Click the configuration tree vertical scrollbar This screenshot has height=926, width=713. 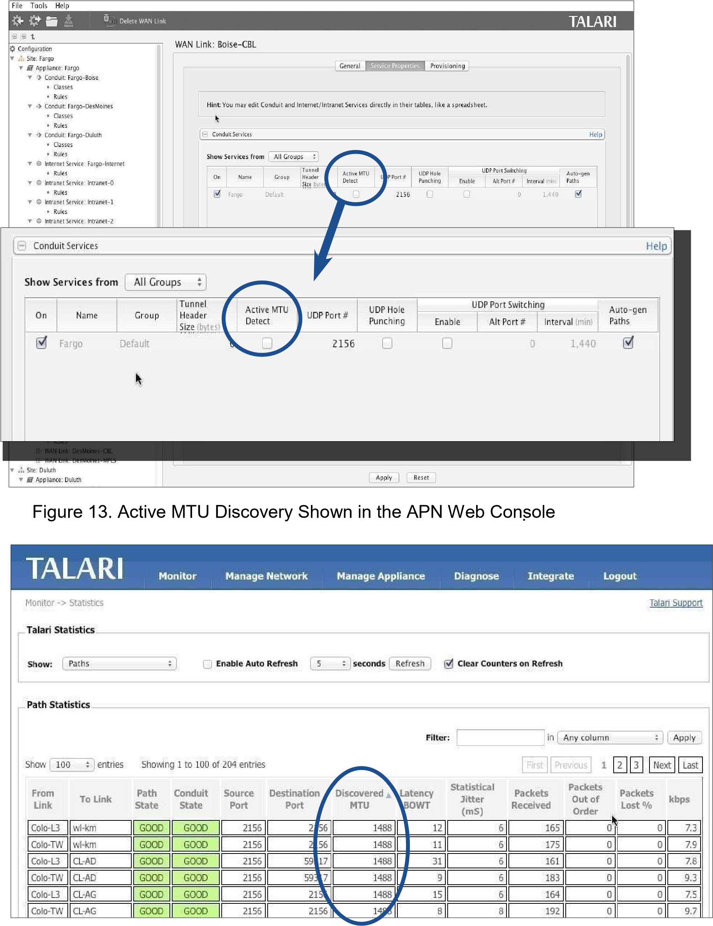tap(159, 136)
